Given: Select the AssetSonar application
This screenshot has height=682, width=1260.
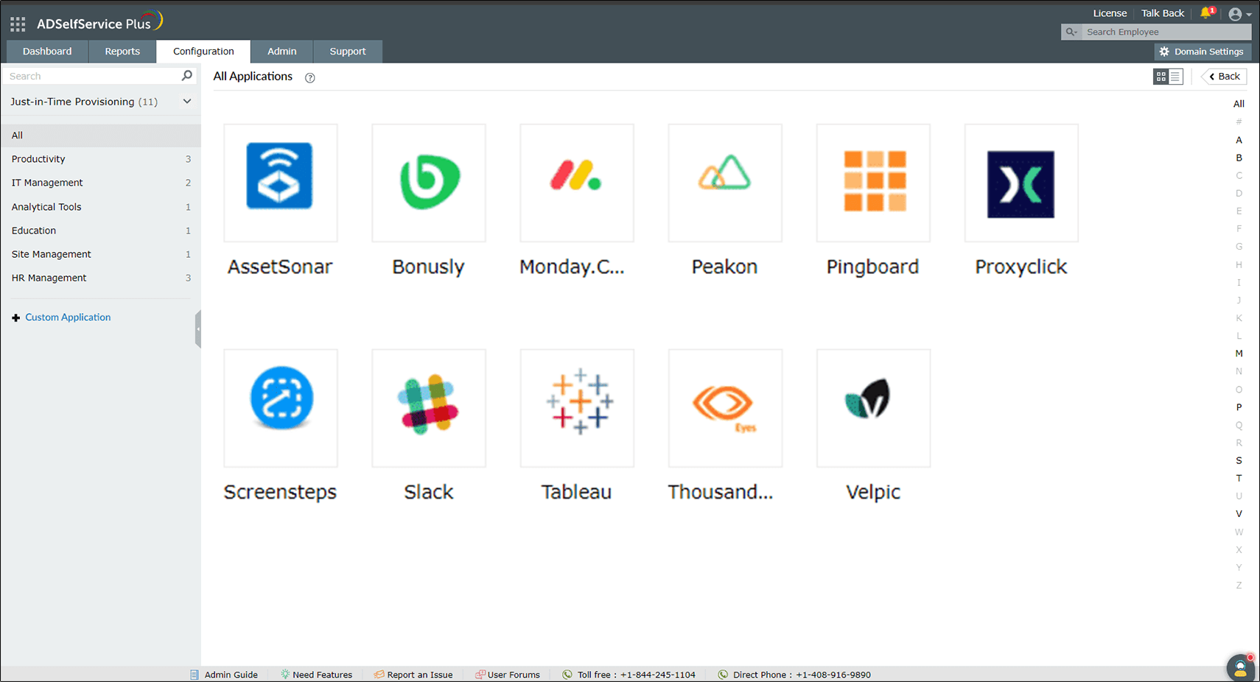Looking at the screenshot, I should tap(280, 183).
